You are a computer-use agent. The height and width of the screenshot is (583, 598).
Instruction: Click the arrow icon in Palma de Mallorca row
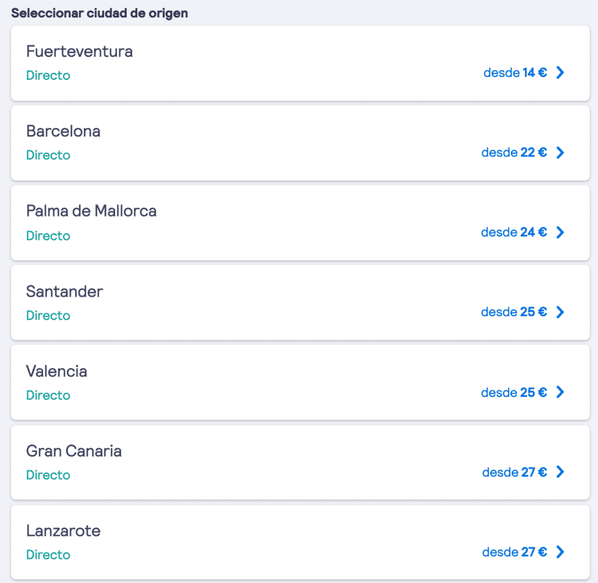tap(560, 232)
